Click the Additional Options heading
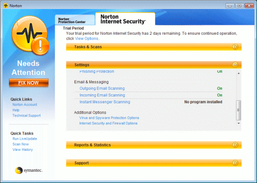The height and width of the screenshot is (183, 257). [x=90, y=112]
